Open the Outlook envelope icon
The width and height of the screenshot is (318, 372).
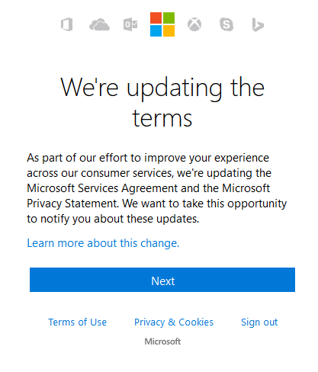(130, 24)
